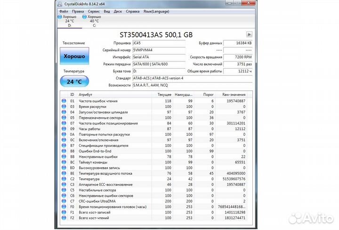Click the S.M.A.R.T., AAM, NCQ features field
The image size is (339, 230).
click(193, 85)
